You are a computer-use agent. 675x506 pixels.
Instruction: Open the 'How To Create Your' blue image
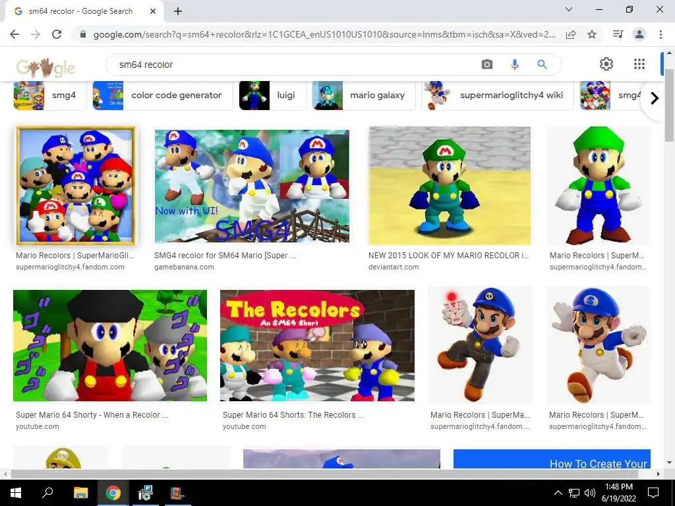[552, 459]
